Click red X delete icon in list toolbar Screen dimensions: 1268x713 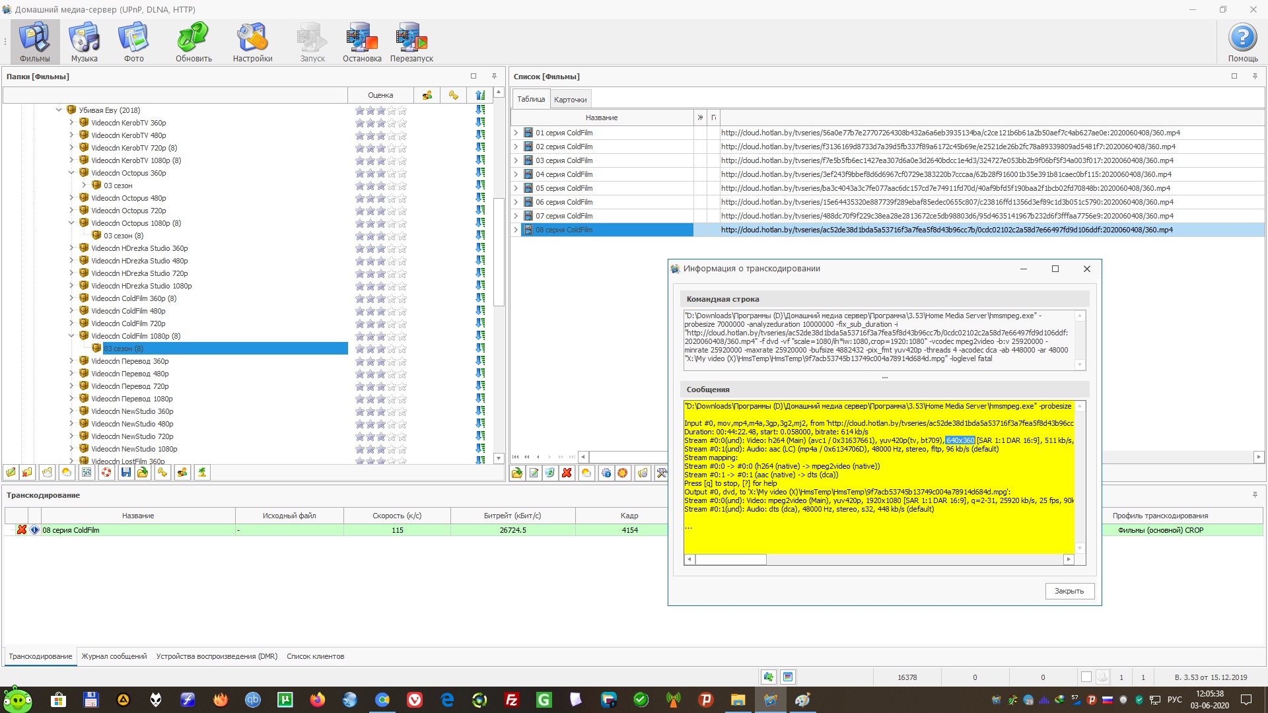567,473
